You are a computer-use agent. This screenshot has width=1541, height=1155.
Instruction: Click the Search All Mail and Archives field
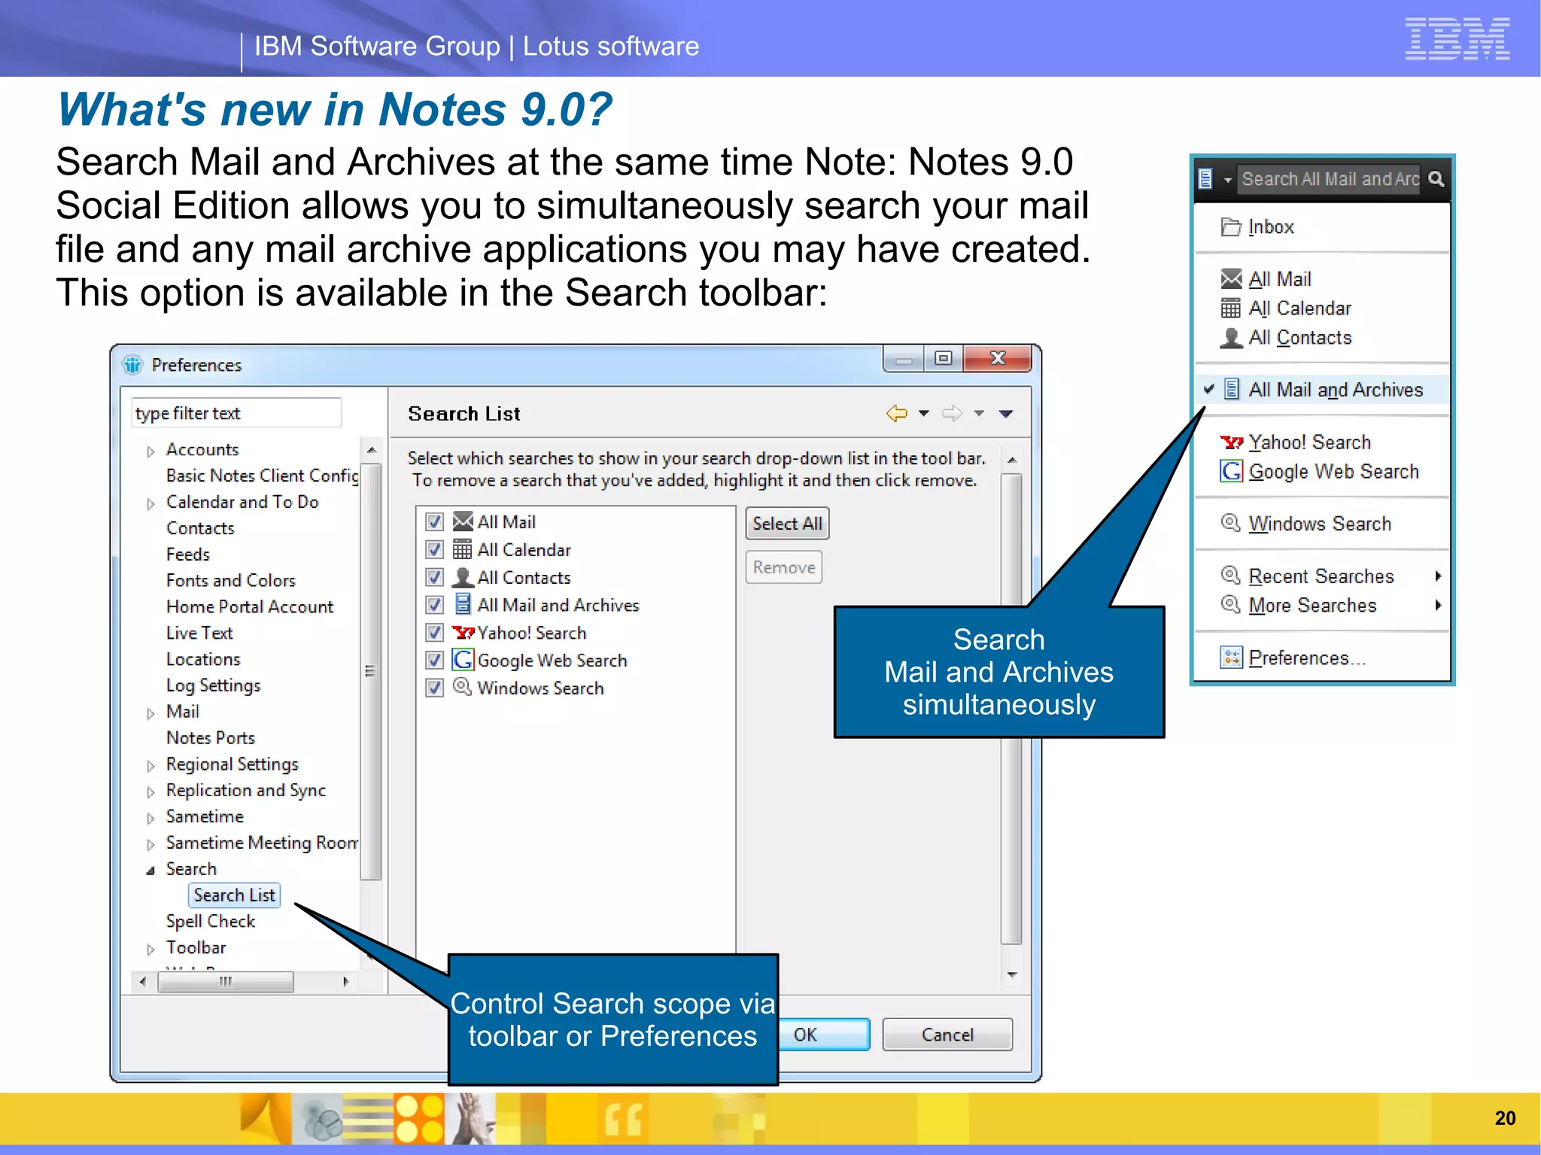pyautogui.click(x=1329, y=179)
